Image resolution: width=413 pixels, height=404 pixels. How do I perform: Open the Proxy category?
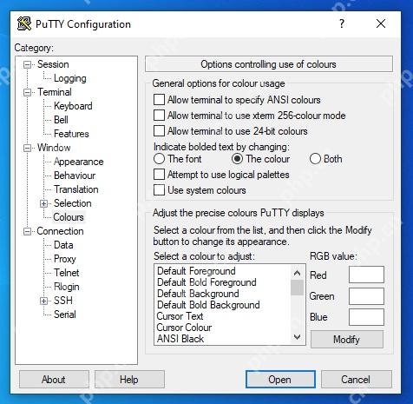coord(65,259)
